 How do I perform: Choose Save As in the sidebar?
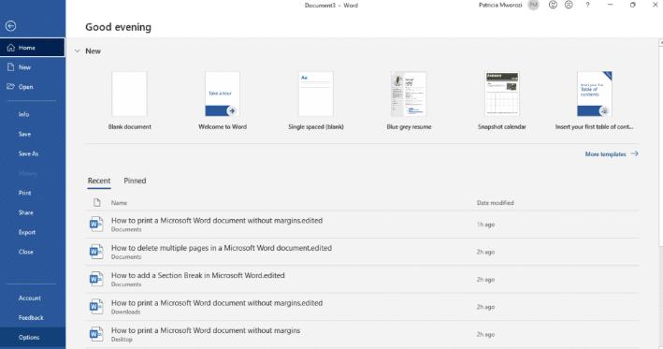28,153
